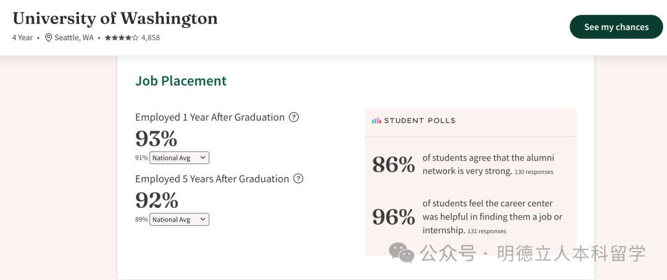
Task: Click the 131 responses label
Action: pyautogui.click(x=487, y=231)
